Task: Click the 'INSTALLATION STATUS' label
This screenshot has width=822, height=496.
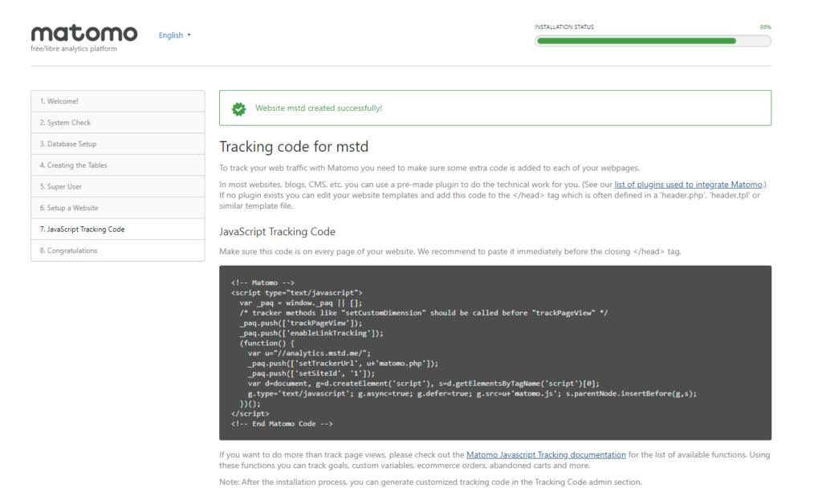Action: pyautogui.click(x=564, y=26)
